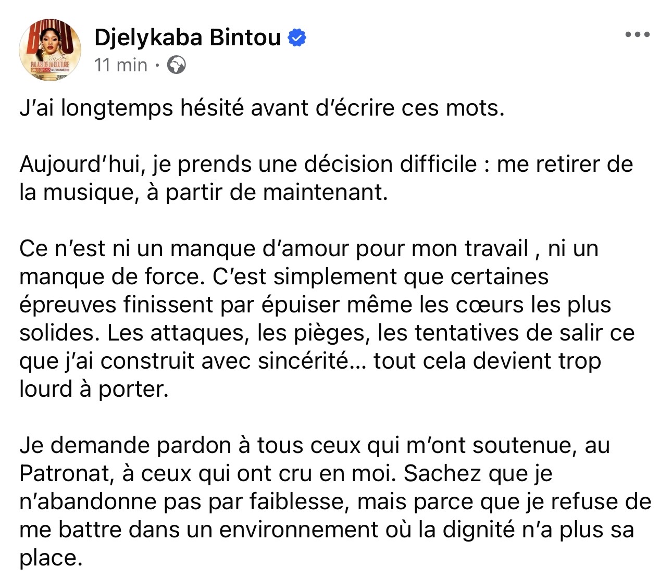The image size is (672, 579).
Task: Click the blue verified badge
Action: coord(297,38)
